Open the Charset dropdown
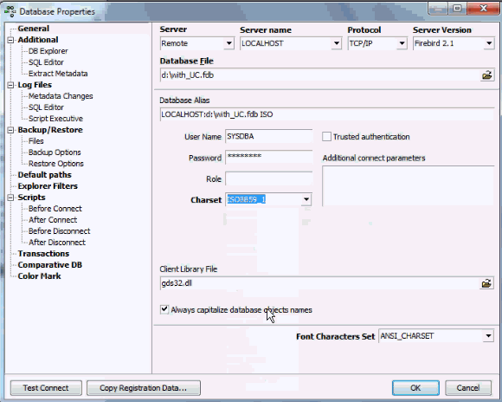The image size is (502, 402). pos(306,200)
